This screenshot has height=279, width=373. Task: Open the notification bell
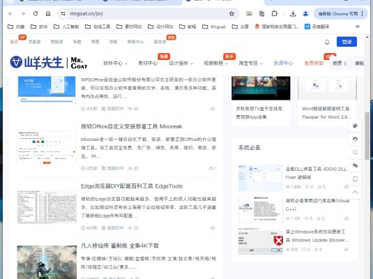pos(327,42)
